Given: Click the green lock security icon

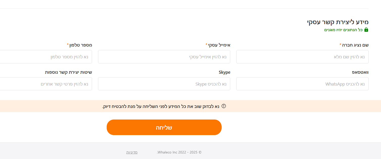Looking at the screenshot, I should (x=366, y=30).
